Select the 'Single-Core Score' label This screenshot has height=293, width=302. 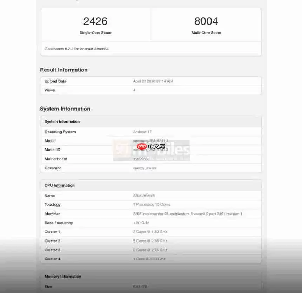(95, 33)
